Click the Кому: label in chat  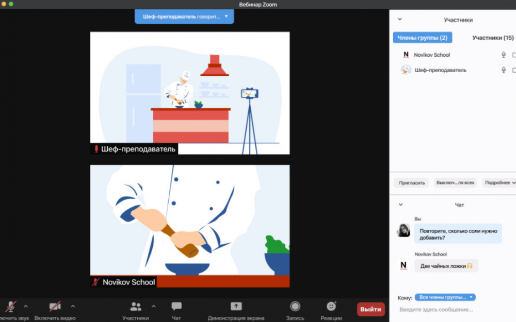point(405,298)
